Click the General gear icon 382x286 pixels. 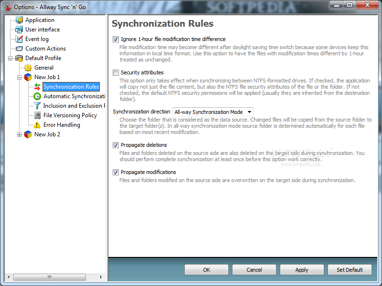pos(28,68)
